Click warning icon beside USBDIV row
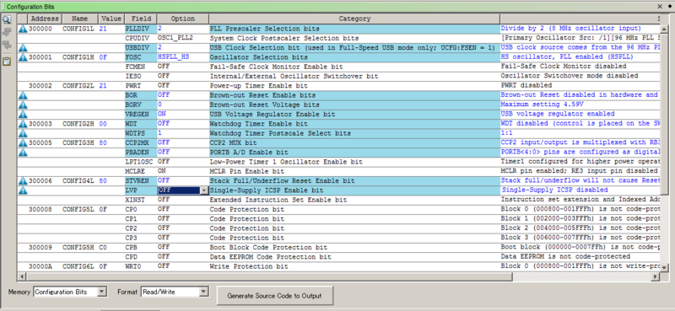Image resolution: width=675 pixels, height=311 pixels. pos(23,48)
